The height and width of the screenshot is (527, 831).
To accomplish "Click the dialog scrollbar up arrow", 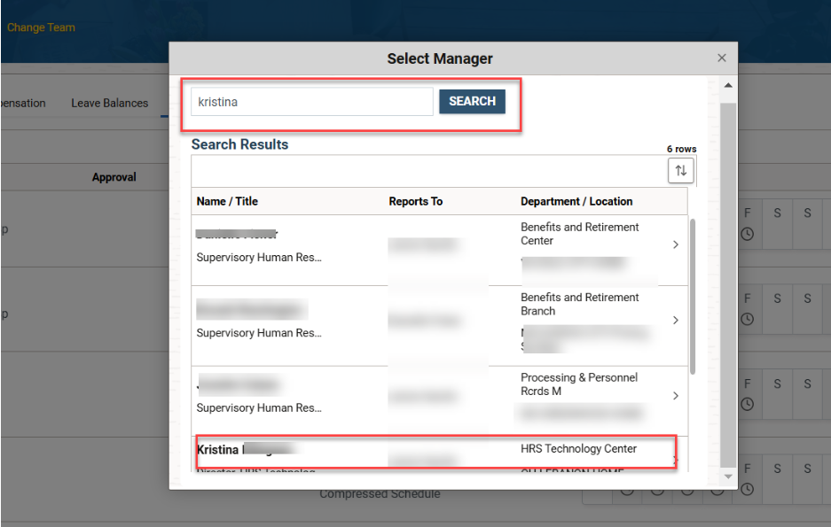I will pos(728,85).
